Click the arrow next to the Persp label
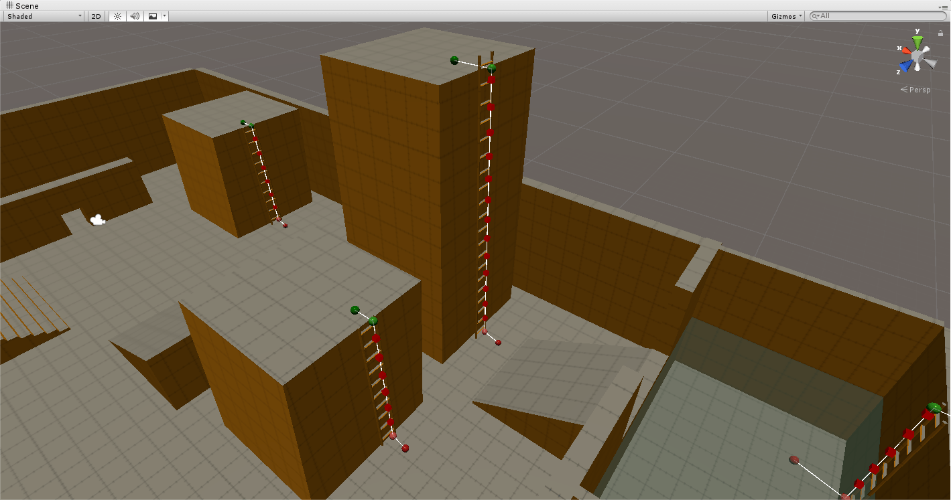This screenshot has width=951, height=500. point(903,89)
